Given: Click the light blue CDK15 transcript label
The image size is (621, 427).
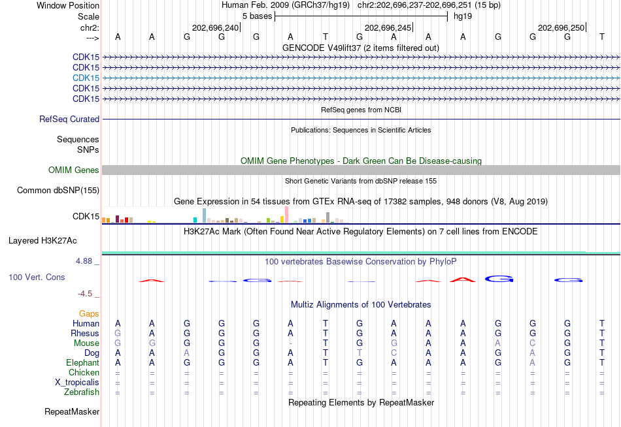Looking at the screenshot, I should (x=86, y=78).
